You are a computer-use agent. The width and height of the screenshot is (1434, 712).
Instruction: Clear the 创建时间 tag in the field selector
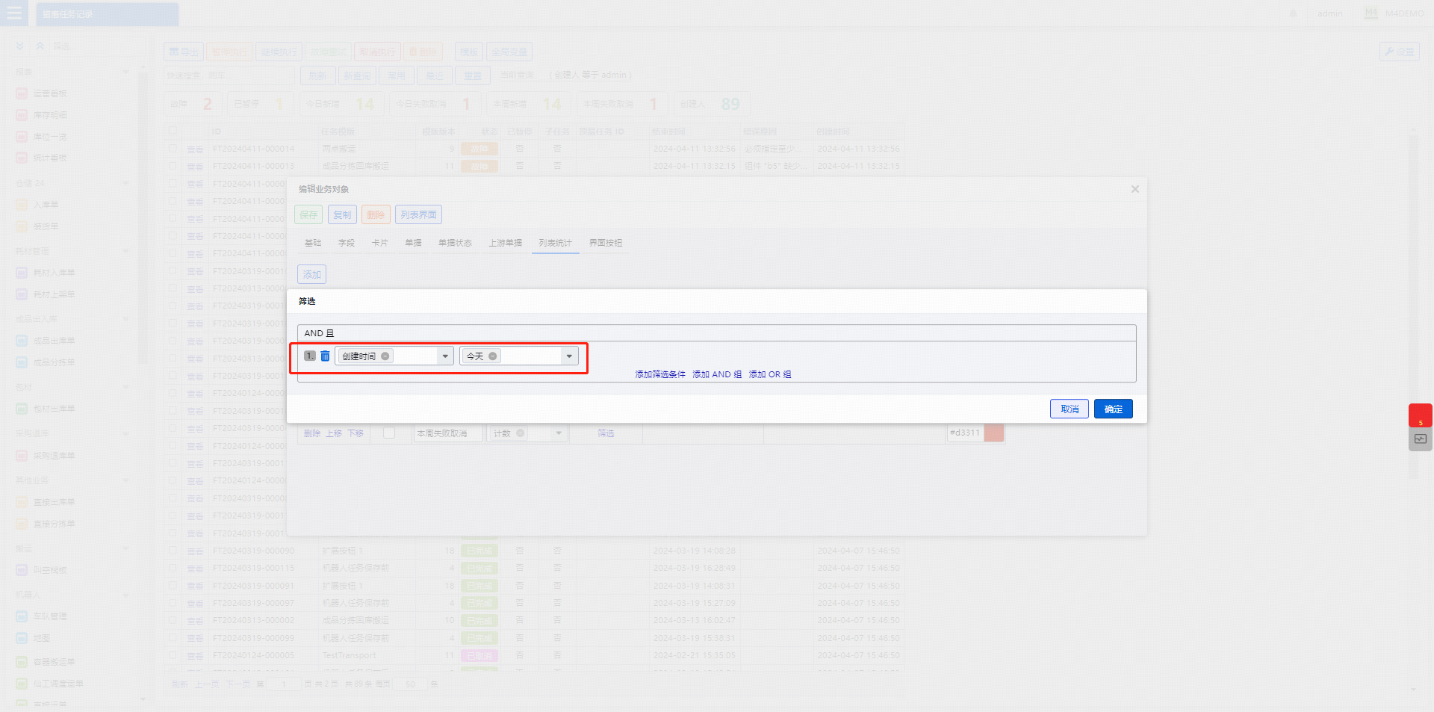pos(385,356)
